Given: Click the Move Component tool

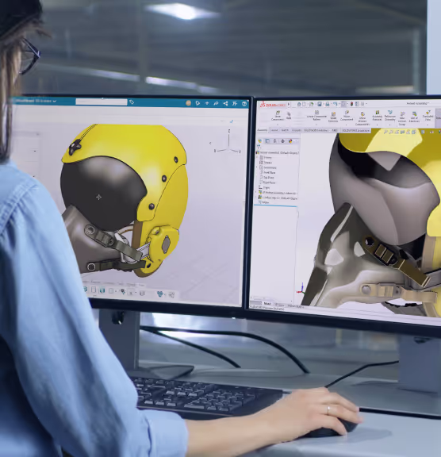Looking at the screenshot, I should (347, 116).
